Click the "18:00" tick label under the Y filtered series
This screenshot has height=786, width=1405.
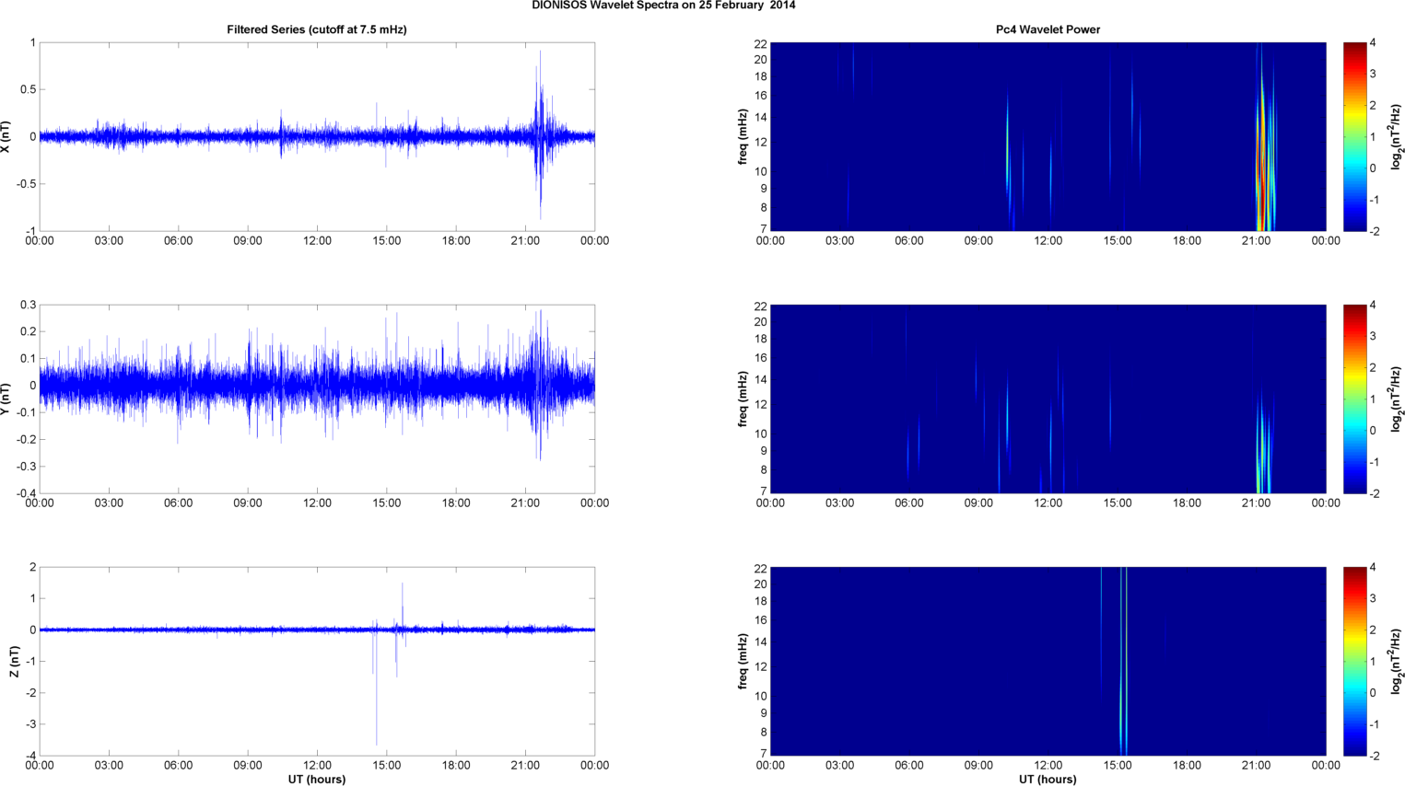(456, 503)
